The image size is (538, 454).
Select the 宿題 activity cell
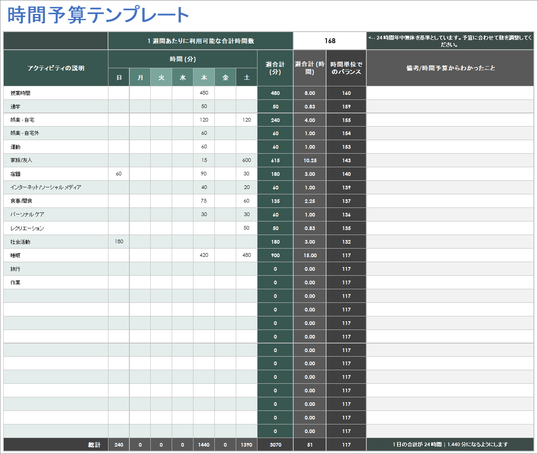coord(56,174)
